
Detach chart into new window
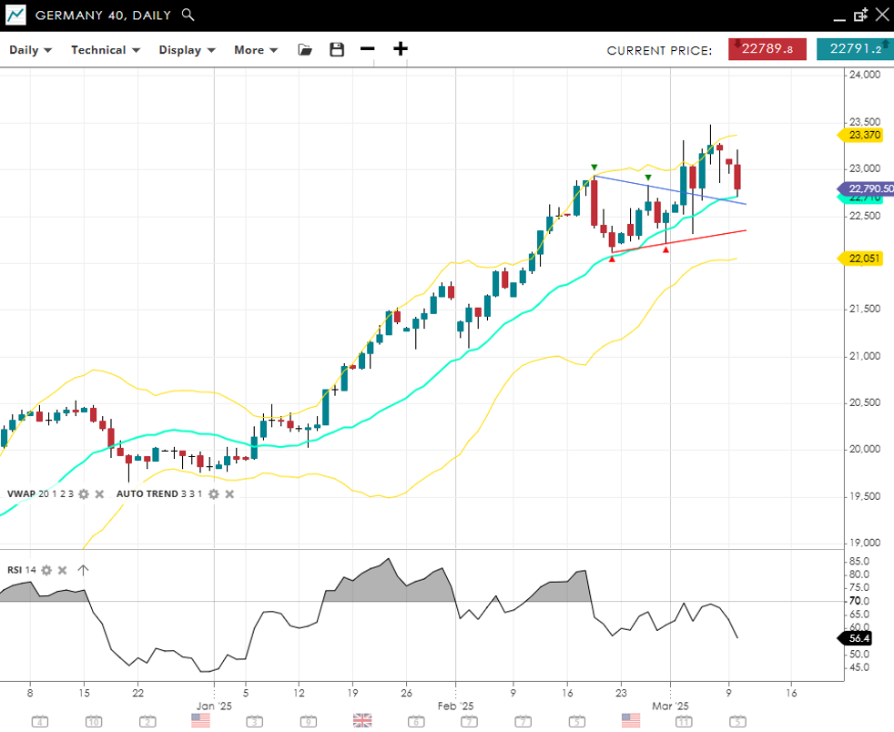point(860,15)
